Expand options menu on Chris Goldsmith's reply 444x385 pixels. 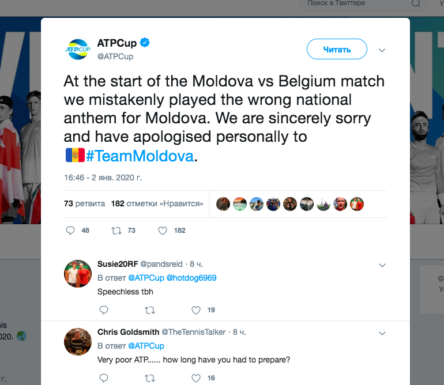(381, 333)
